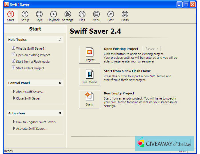
Task: Select the Start step in toolbar
Action: pos(11,16)
